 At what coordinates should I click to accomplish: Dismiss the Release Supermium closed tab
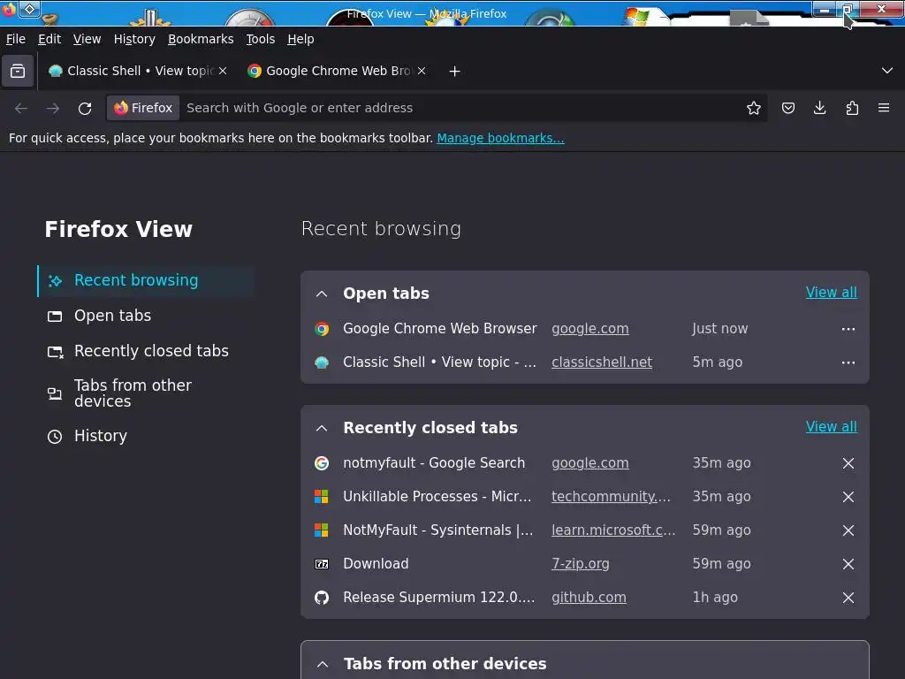(x=848, y=598)
